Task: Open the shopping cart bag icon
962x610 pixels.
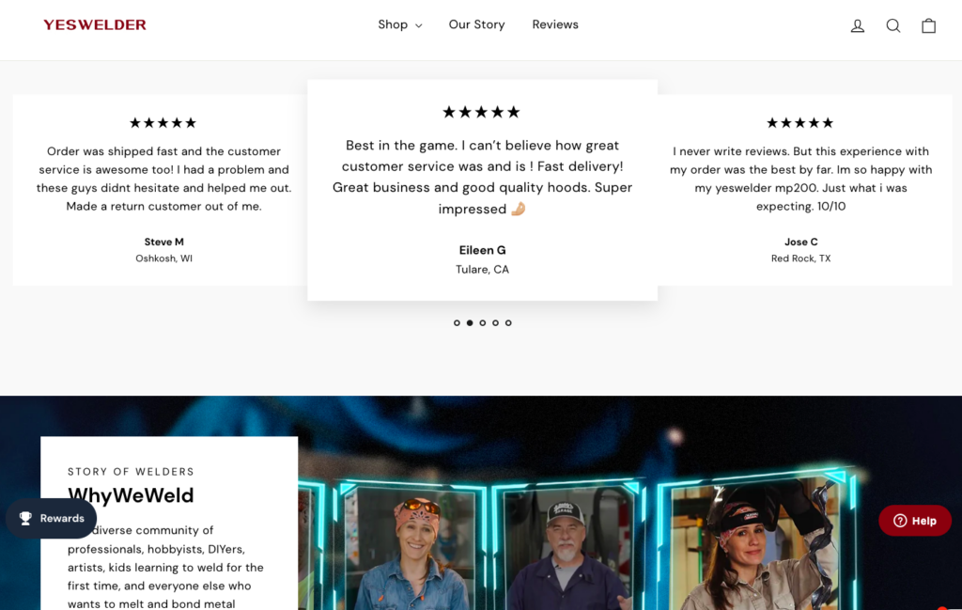Action: (928, 25)
